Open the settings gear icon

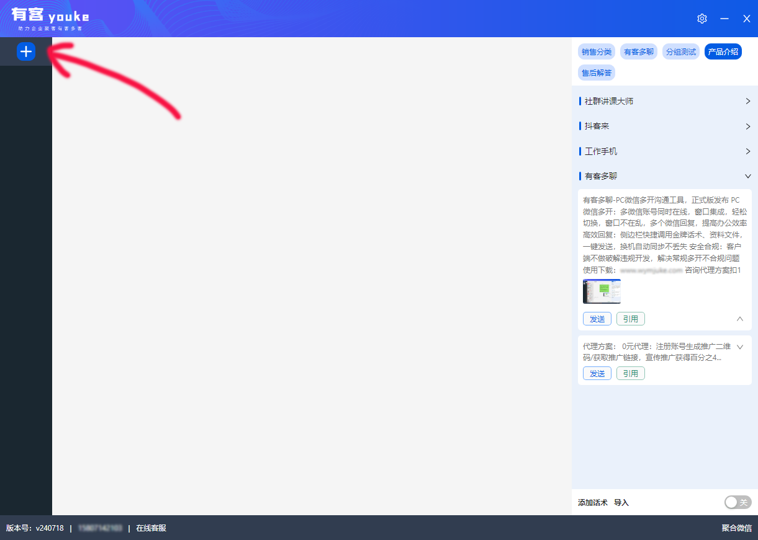(702, 19)
